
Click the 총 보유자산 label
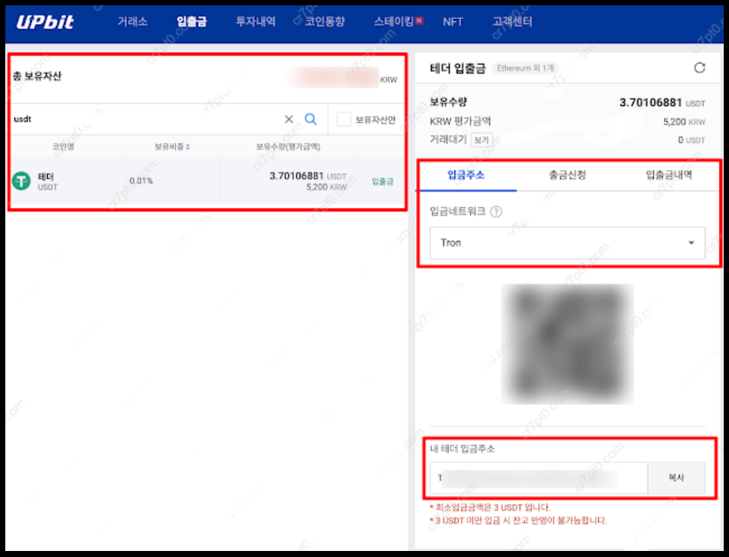(37, 76)
